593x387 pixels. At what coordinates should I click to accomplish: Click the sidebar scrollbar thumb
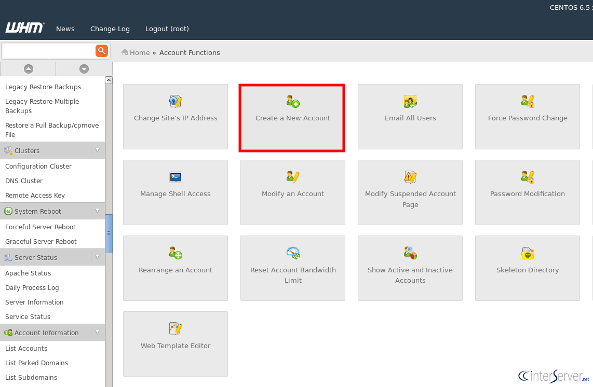pos(109,233)
